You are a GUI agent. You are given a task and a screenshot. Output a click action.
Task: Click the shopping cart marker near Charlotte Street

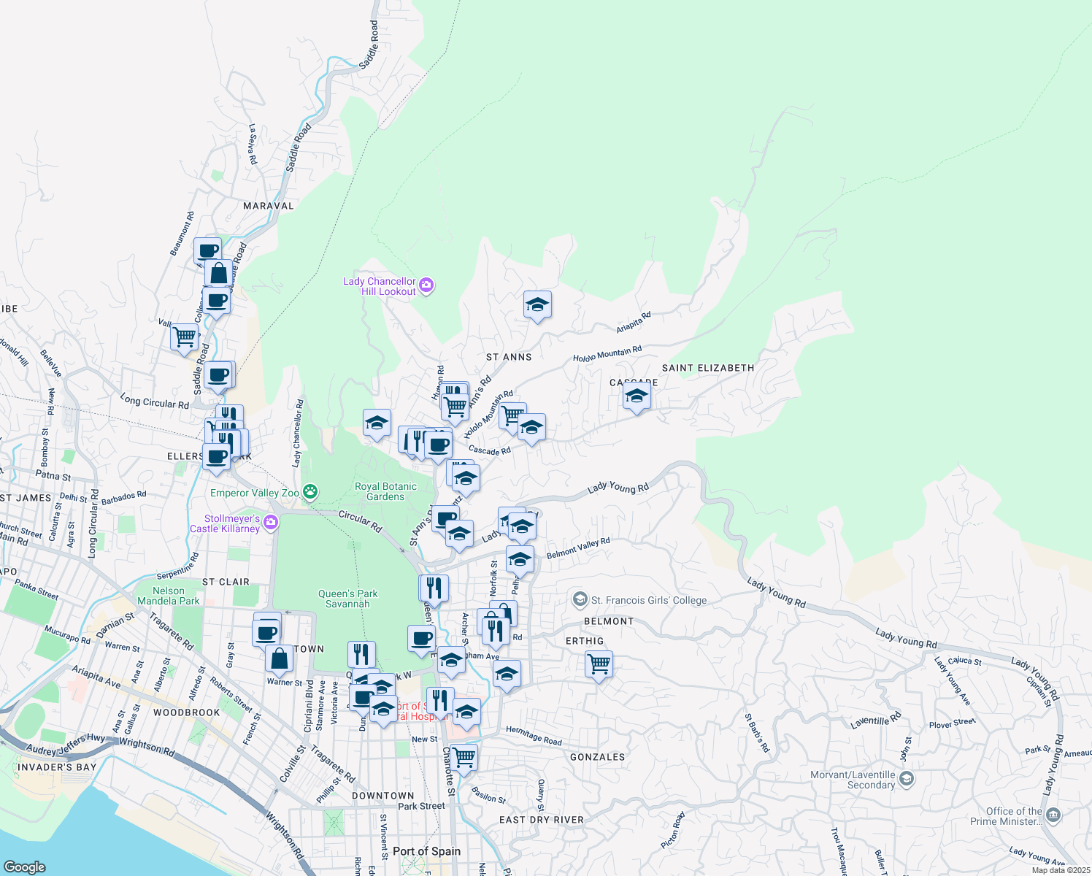point(464,758)
